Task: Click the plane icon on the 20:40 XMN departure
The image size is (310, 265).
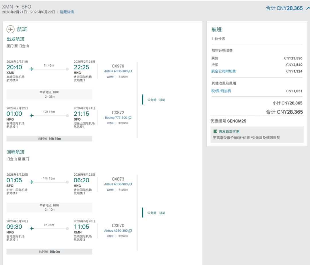Action: (32, 69)
